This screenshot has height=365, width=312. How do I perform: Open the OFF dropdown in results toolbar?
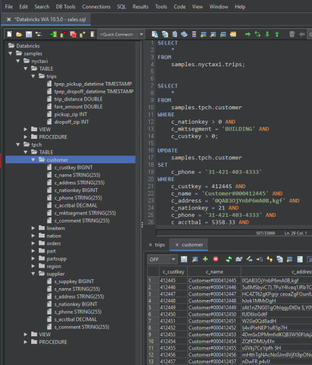pos(173,259)
